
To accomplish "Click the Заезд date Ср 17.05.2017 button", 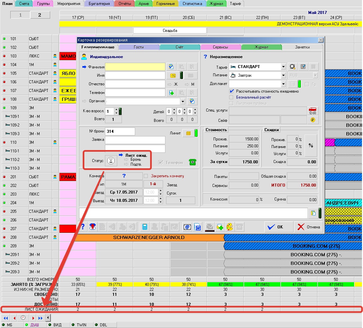I will tap(124, 192).
